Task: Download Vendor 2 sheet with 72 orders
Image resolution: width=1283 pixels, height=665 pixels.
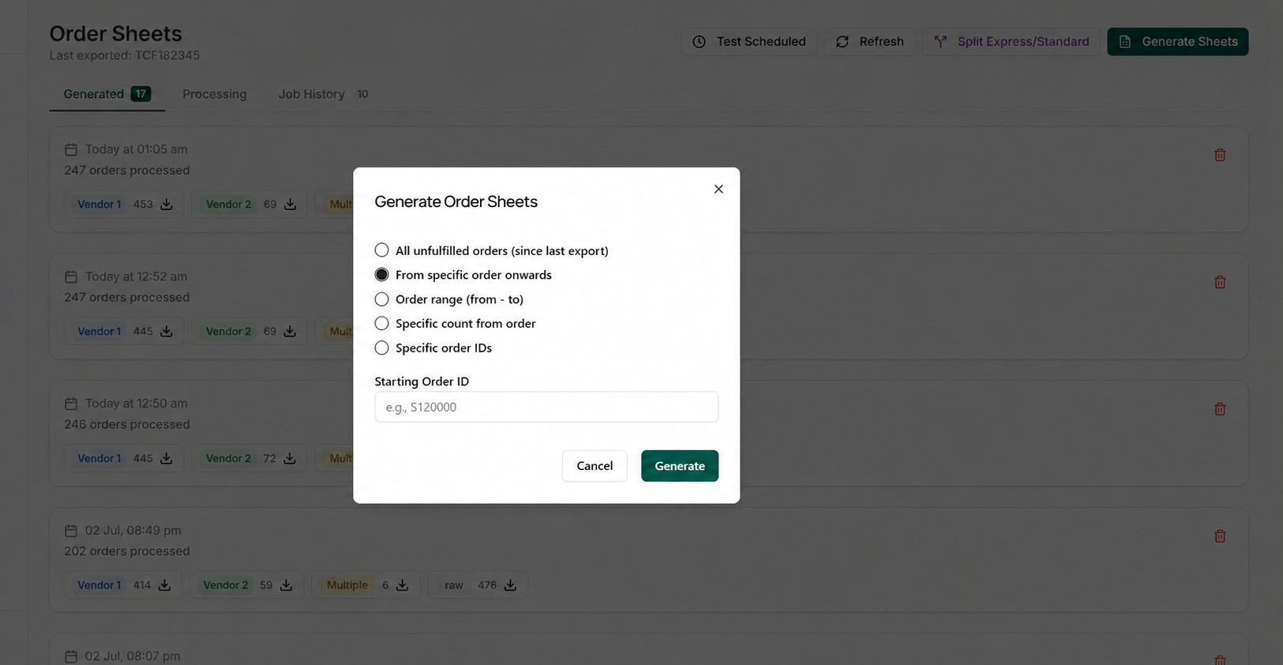Action: pyautogui.click(x=290, y=458)
